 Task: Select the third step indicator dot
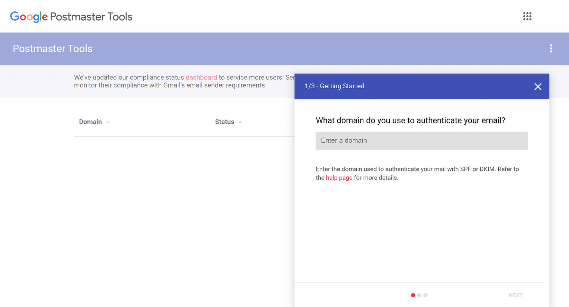(x=425, y=295)
